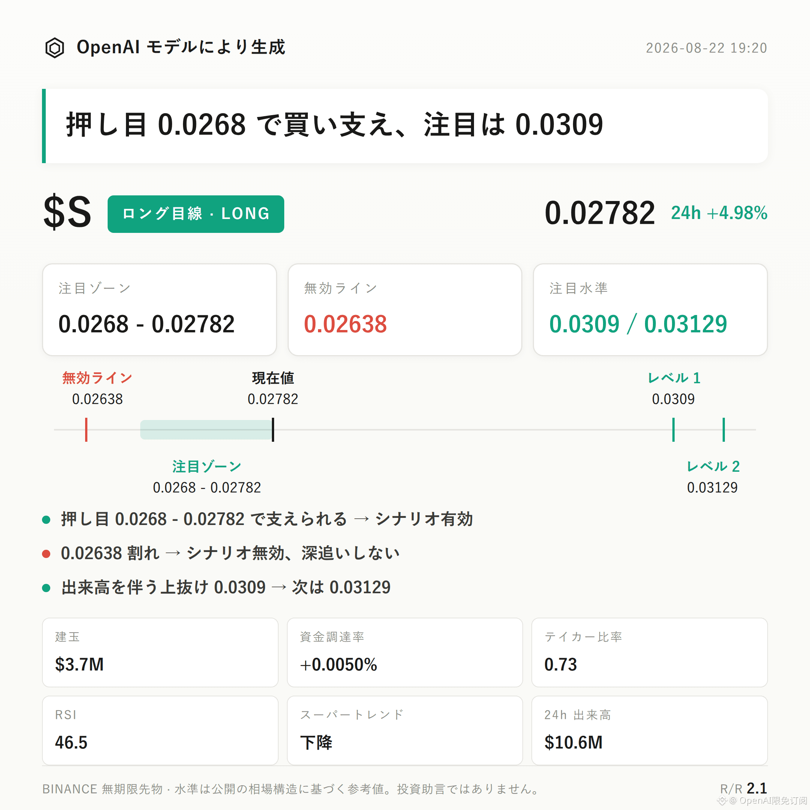Viewport: 810px width, 810px height.
Task: Click the テイカー比率 0.73 stat card
Action: pyautogui.click(x=649, y=652)
